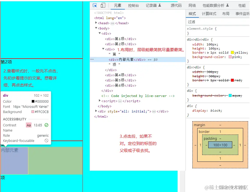The height and width of the screenshot is (192, 250).
Task: Select the 布局 sidebar tab
Action: coord(226,14)
